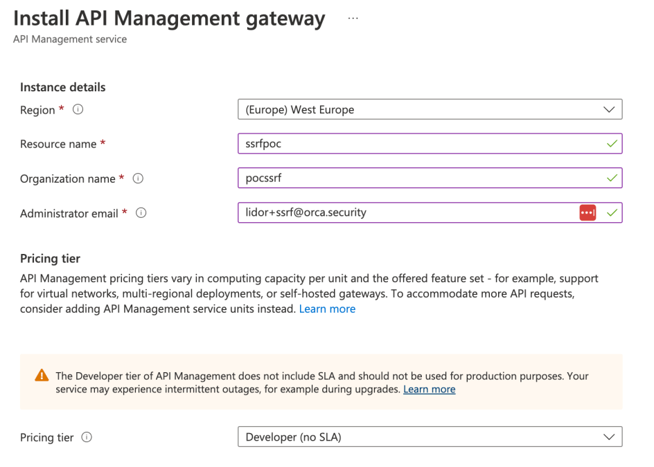Click the red password manager icon
Screen dimensions: 654x467
[x=587, y=212]
